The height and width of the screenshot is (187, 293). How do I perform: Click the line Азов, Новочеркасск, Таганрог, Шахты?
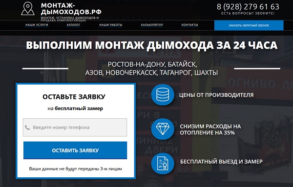151,73
